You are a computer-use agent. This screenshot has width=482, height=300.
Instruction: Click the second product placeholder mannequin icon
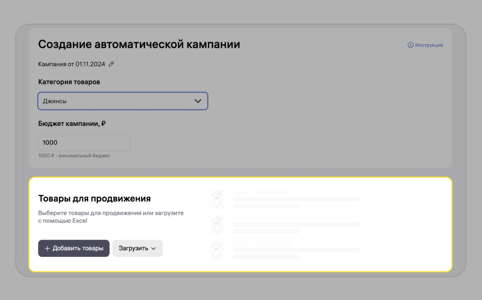217,225
